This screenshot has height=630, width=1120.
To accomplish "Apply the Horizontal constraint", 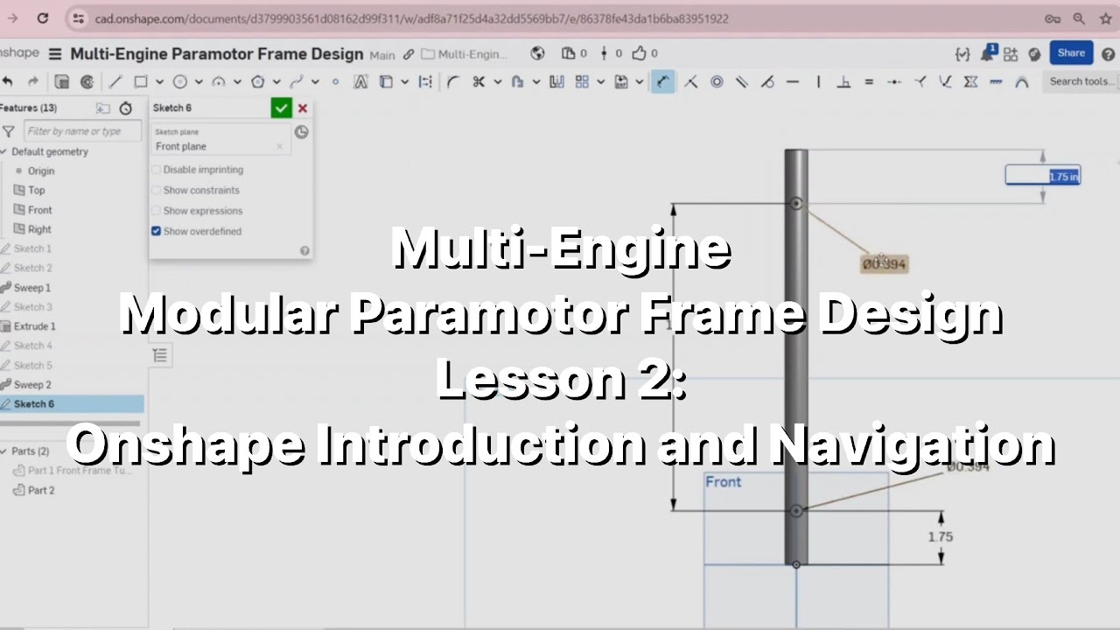I will coord(793,81).
